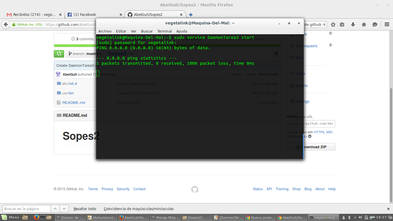Click the find next arrow in find bar
The width and height of the screenshot is (393, 221).
[64, 209]
